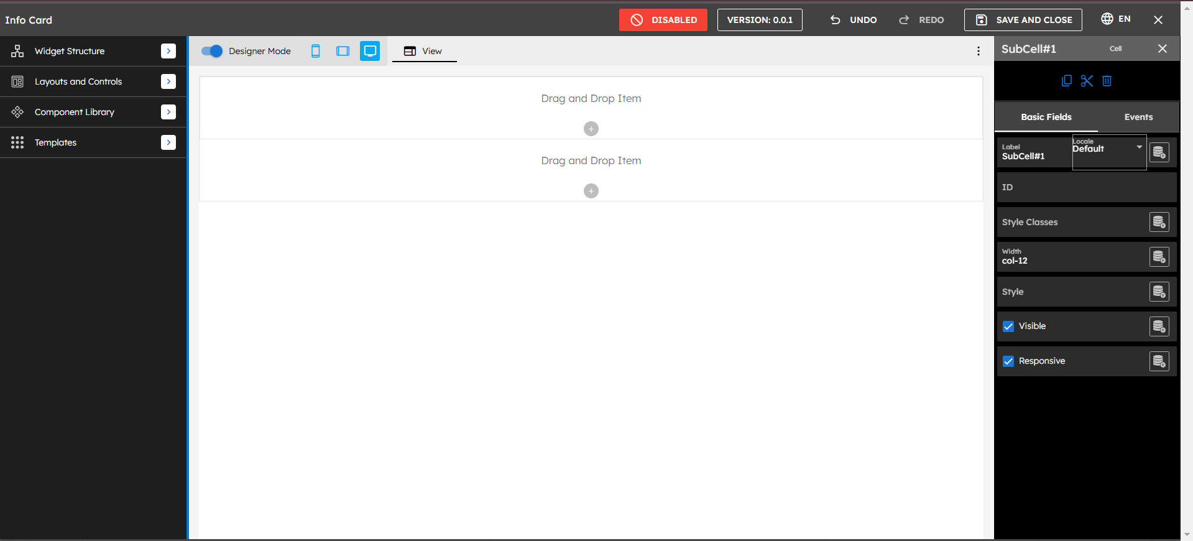
Task: Click the Style Classes input field
Action: [1074, 222]
